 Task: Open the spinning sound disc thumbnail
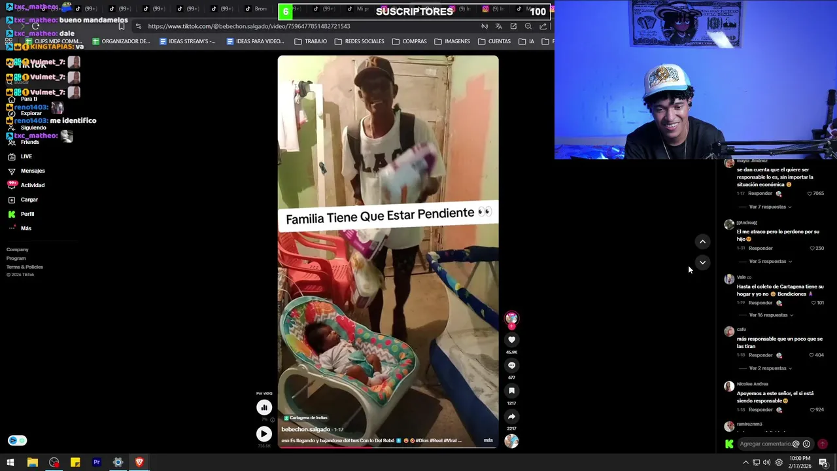coord(511,441)
